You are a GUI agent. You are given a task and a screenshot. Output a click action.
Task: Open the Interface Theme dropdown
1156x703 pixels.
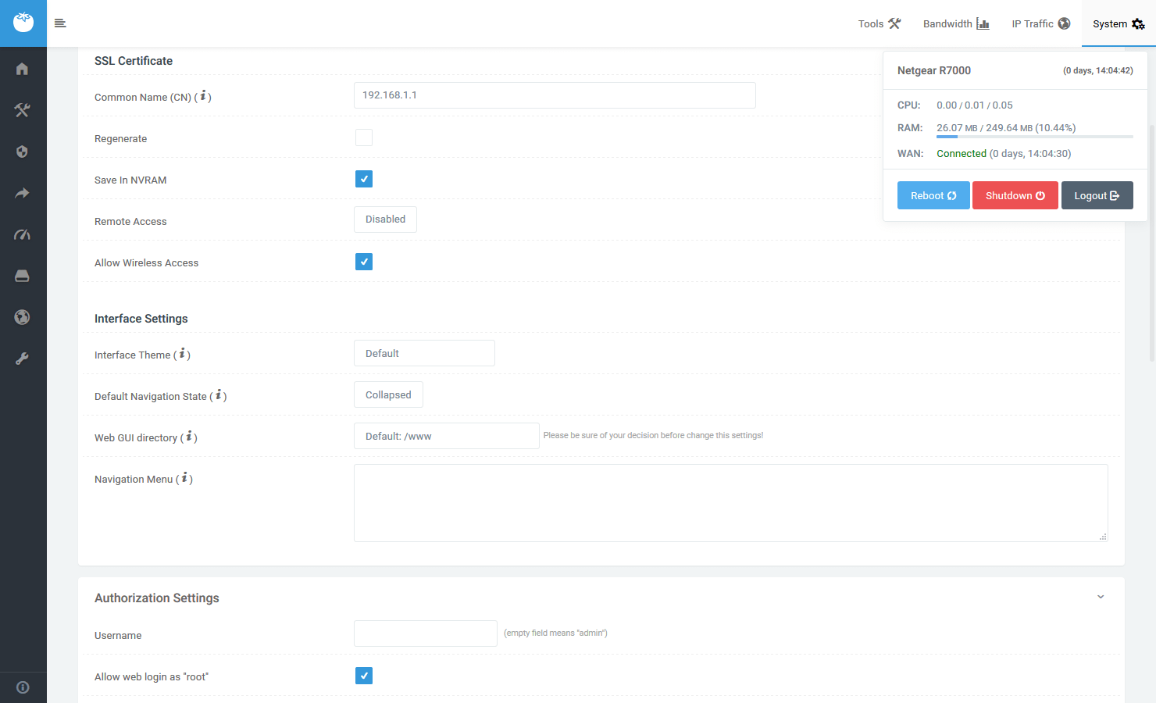[x=424, y=353]
